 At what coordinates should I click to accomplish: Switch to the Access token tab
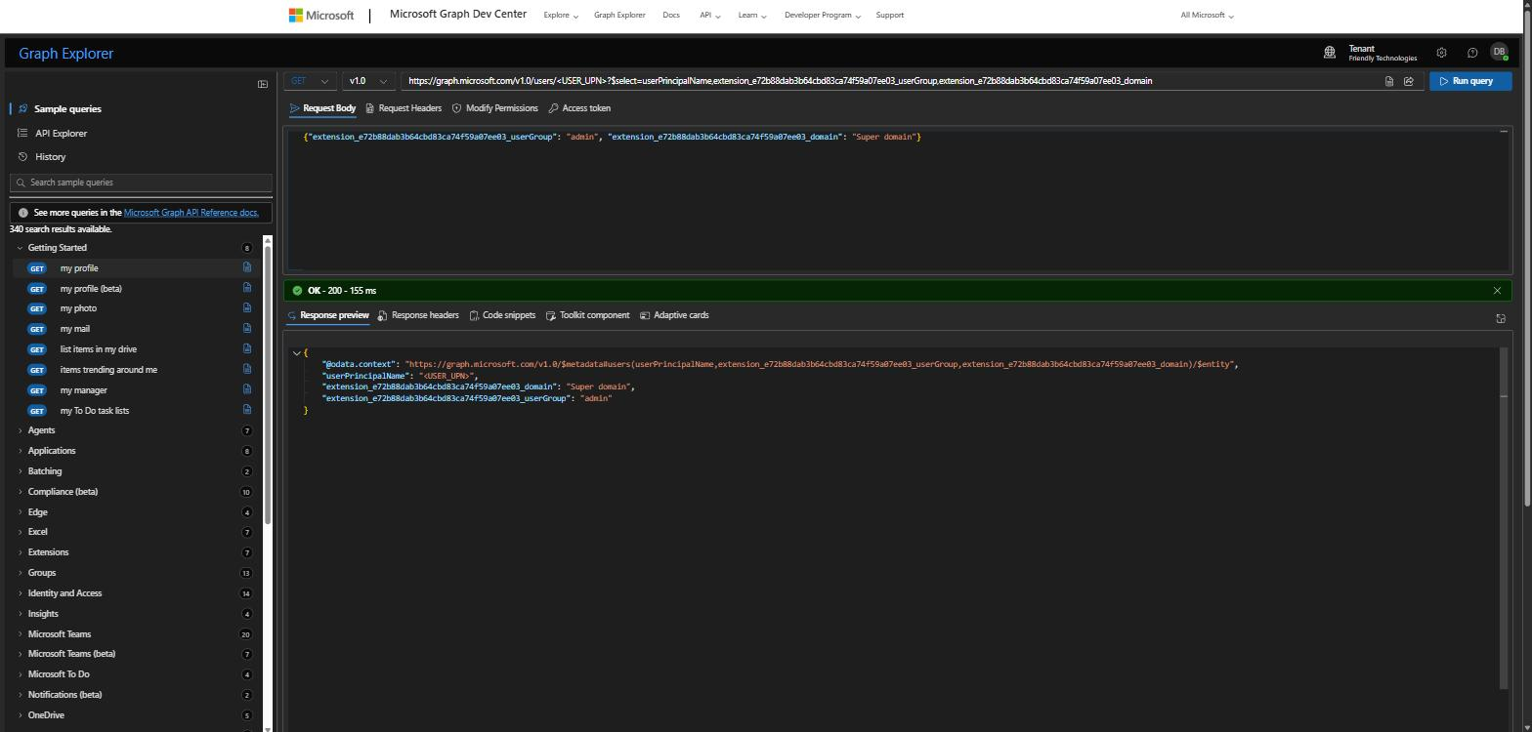tap(579, 108)
